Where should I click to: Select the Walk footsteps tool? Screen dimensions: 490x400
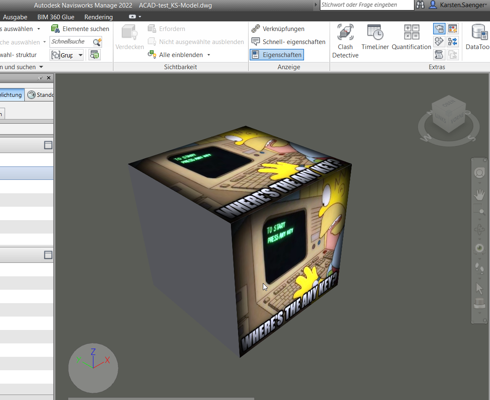pyautogui.click(x=479, y=268)
